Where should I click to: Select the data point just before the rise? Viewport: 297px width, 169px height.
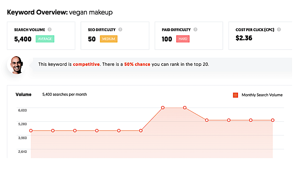pyautogui.click(x=141, y=131)
